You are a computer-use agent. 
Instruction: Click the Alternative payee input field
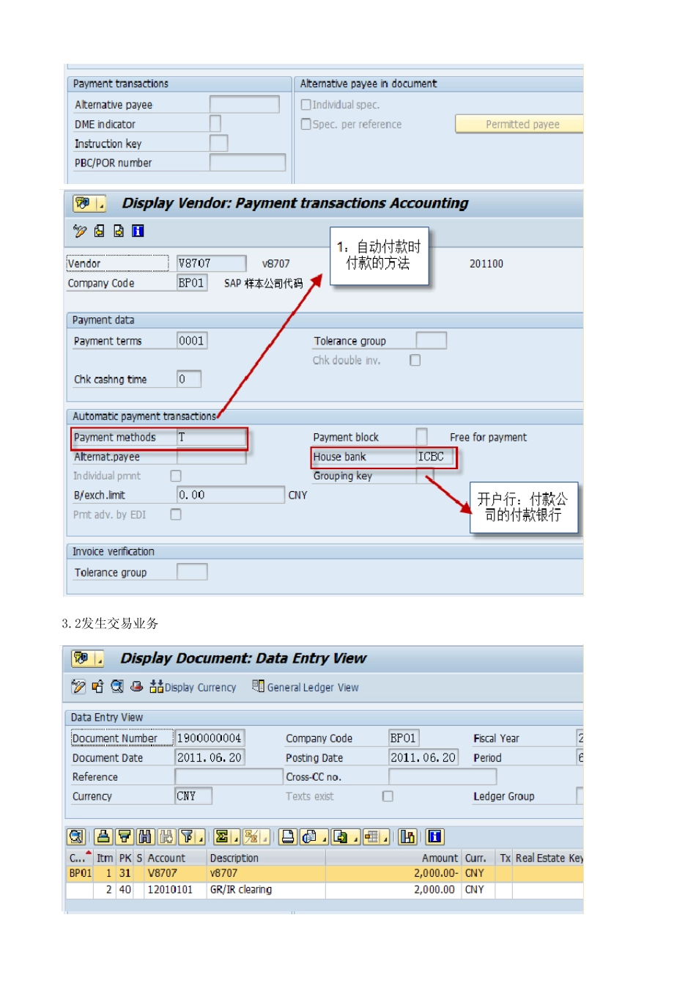tap(245, 104)
